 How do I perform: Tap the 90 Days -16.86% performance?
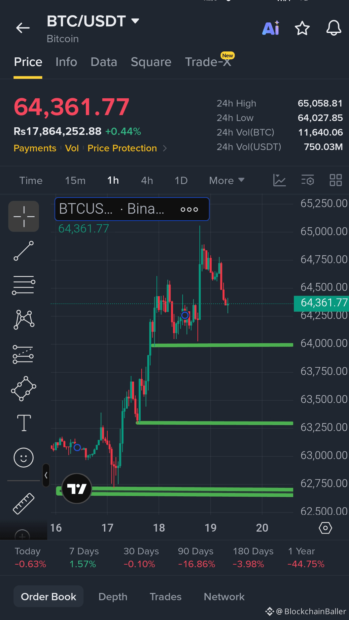pos(196,557)
